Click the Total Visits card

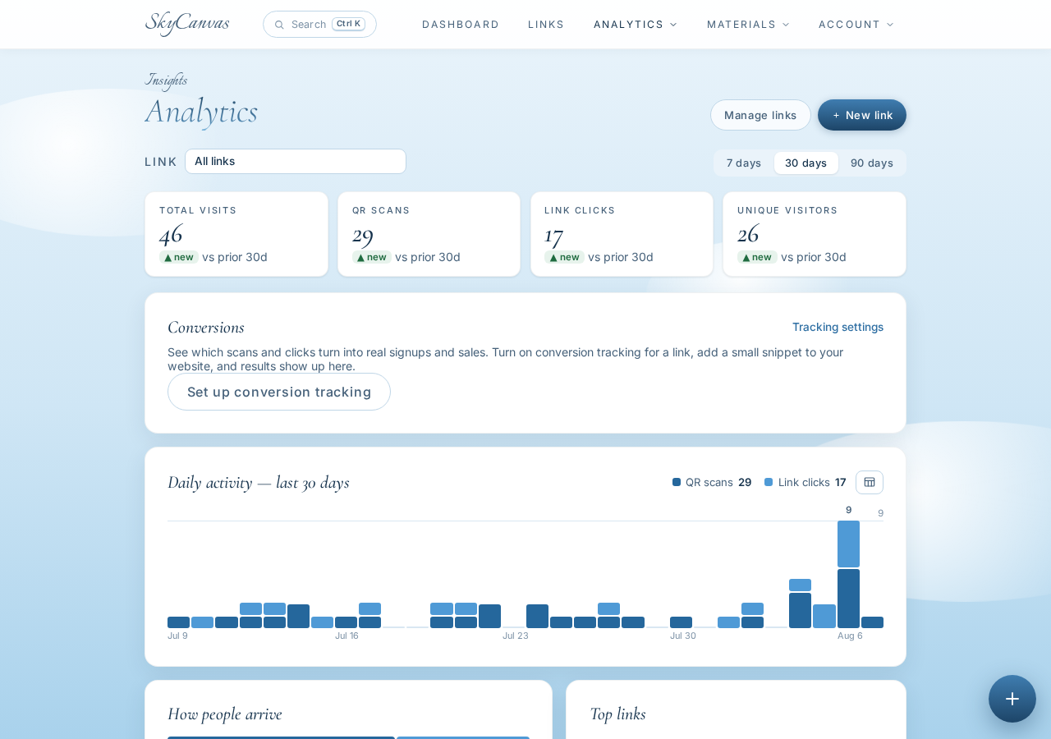[236, 234]
